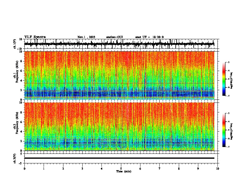The image size is (245, 189).
Task: Click the "station=OUI" label
Action: 114,37
